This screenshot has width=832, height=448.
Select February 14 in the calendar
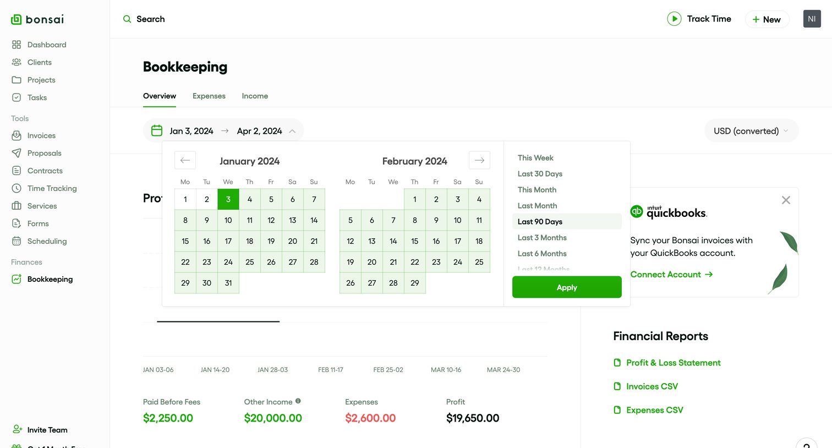393,241
